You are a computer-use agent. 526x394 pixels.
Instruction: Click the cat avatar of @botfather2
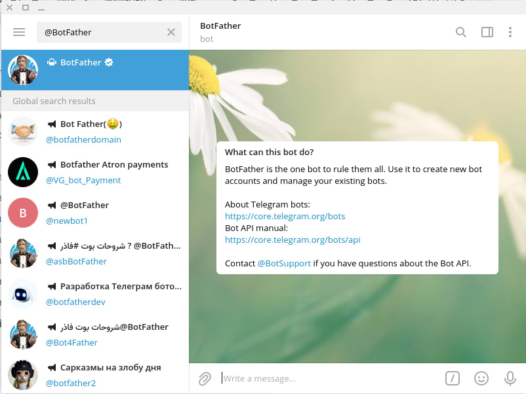[23, 375]
